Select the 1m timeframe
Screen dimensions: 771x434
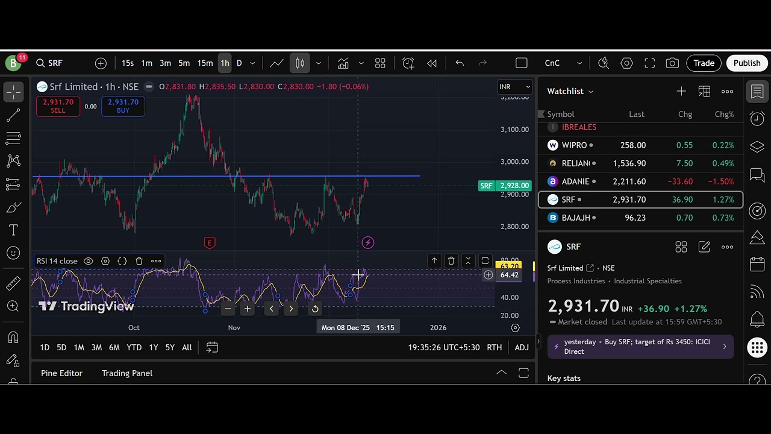pos(146,63)
